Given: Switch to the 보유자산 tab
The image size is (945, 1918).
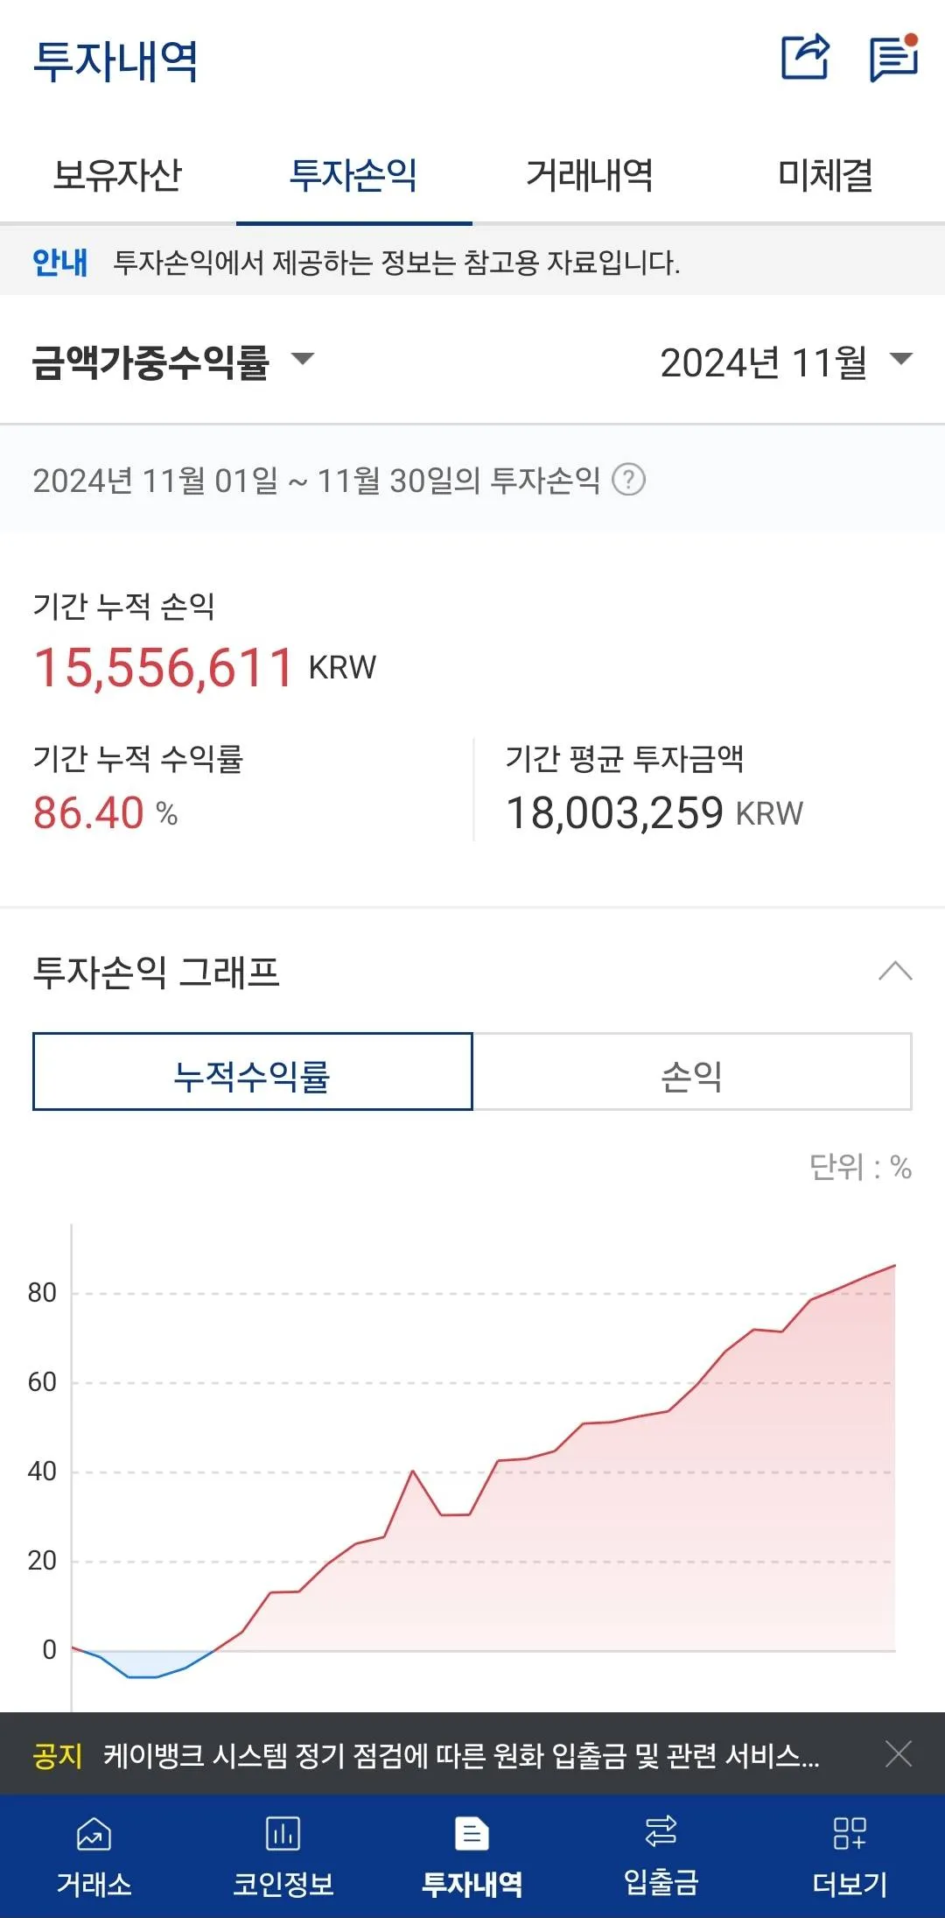Looking at the screenshot, I should click(x=117, y=175).
